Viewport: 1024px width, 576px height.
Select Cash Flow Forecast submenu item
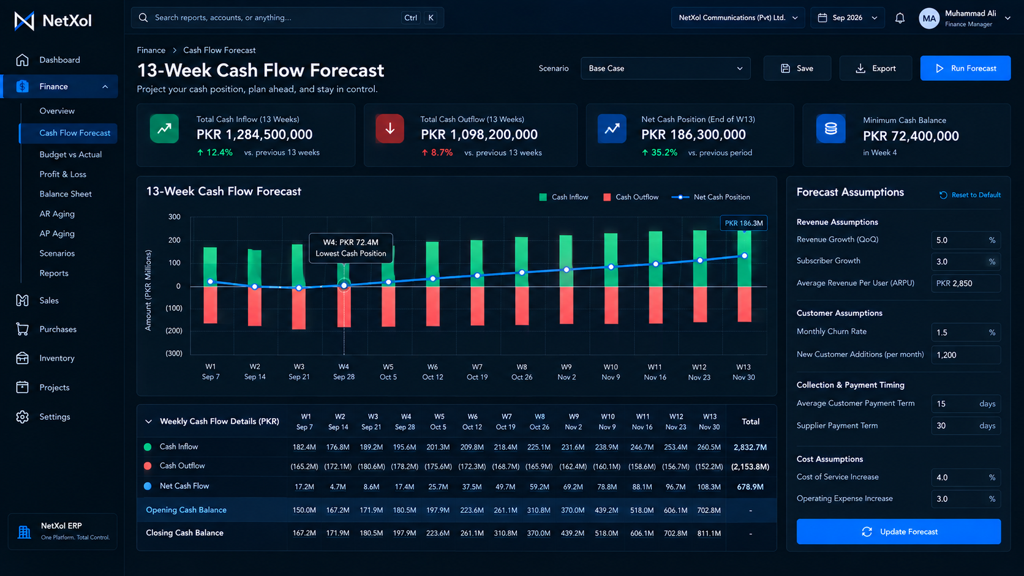[69, 133]
